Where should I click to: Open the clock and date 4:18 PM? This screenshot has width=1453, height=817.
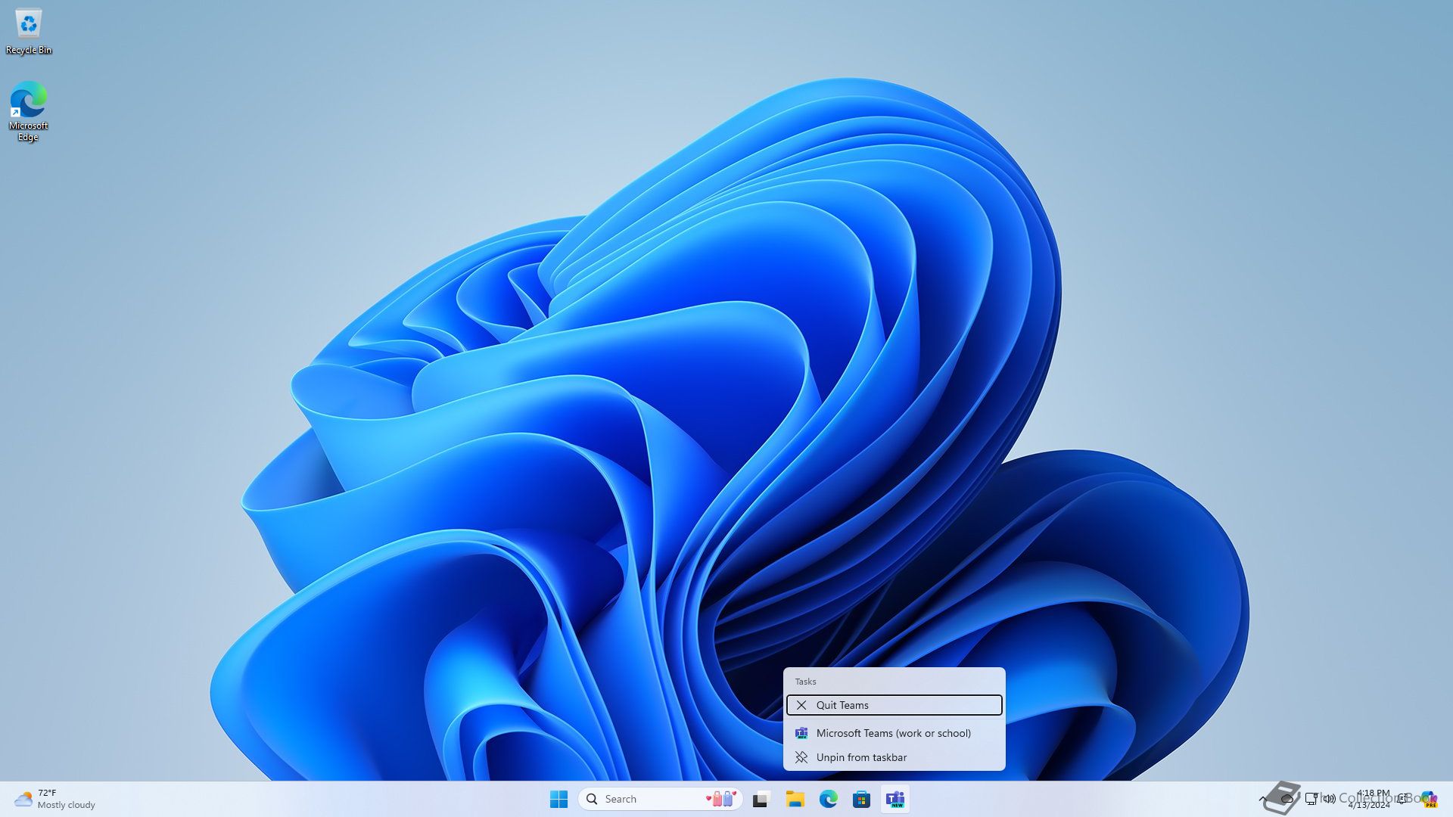1369,799
